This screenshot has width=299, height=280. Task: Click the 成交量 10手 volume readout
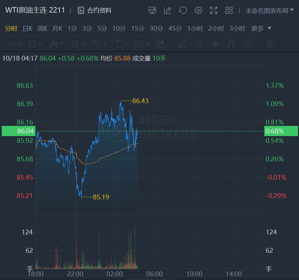[149, 58]
